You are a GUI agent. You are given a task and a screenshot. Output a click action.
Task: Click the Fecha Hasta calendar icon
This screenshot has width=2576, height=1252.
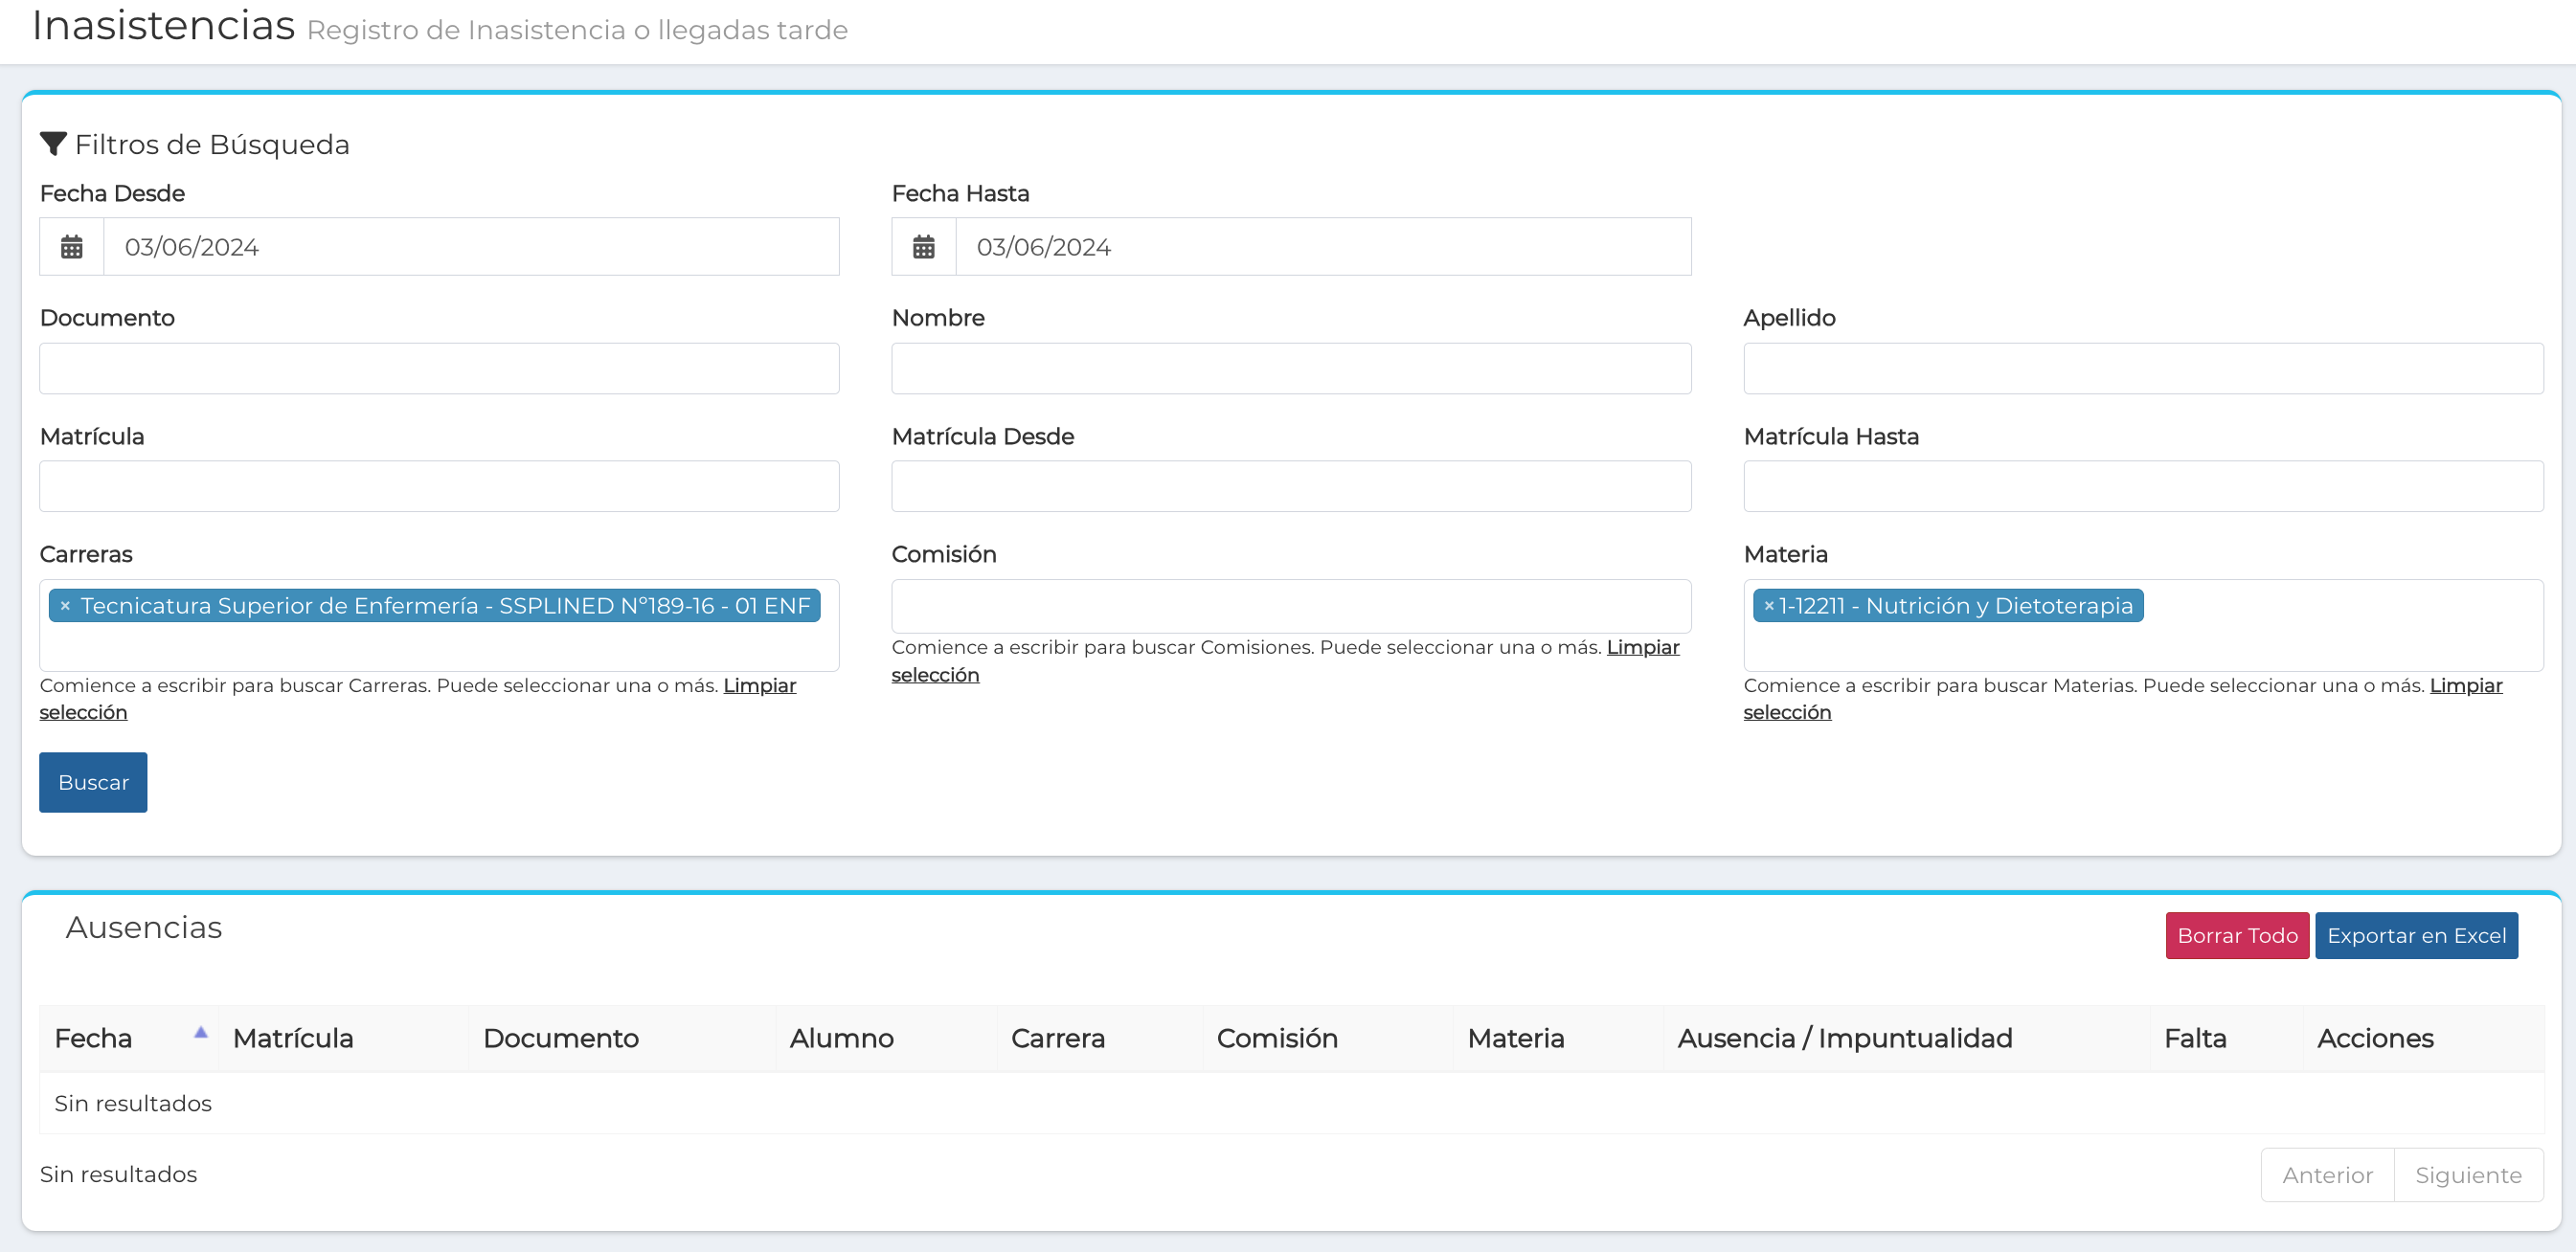click(x=923, y=247)
